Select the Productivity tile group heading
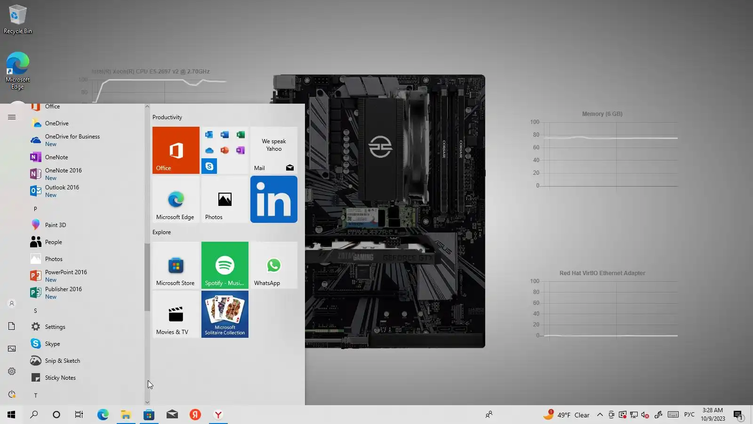Image resolution: width=753 pixels, height=424 pixels. tap(167, 117)
